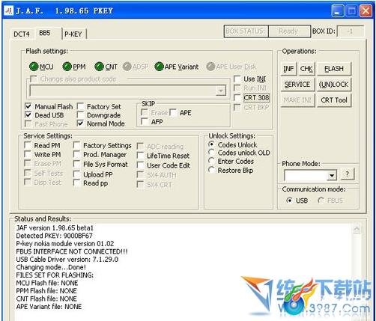This screenshot has width=376, height=321.
Task: Click 'USB Cable Driver version: 7.1.29.0' line
Action: 67,260
